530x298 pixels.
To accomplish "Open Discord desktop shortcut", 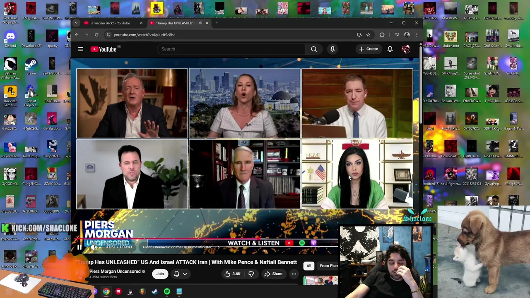I will click(x=10, y=39).
